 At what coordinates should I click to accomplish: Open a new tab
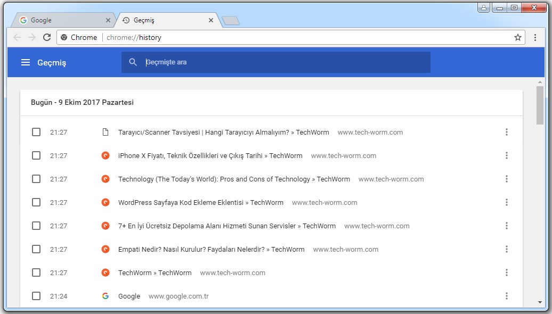pos(231,21)
